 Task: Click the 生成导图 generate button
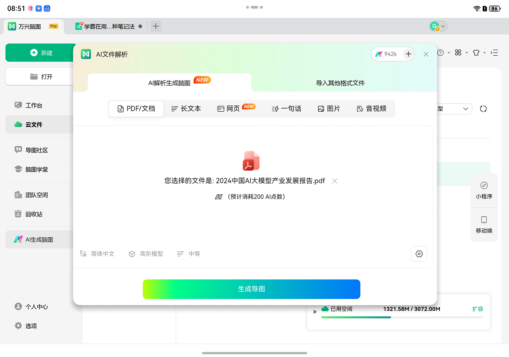[x=251, y=289]
